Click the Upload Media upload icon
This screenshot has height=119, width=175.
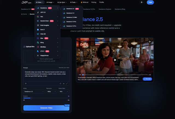[x=24, y=47]
